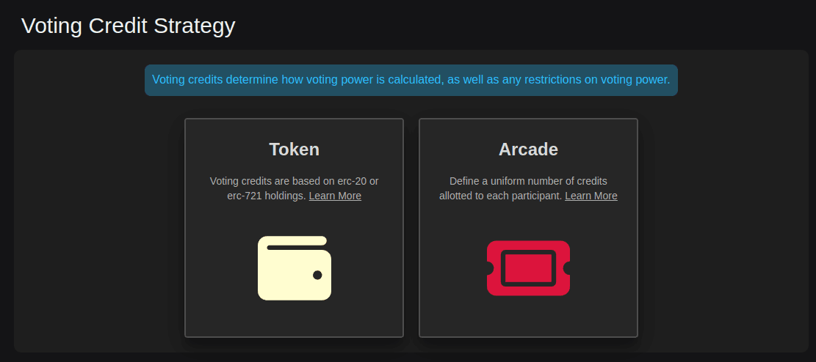Click the Token card heading
The width and height of the screenshot is (816, 362).
[294, 149]
